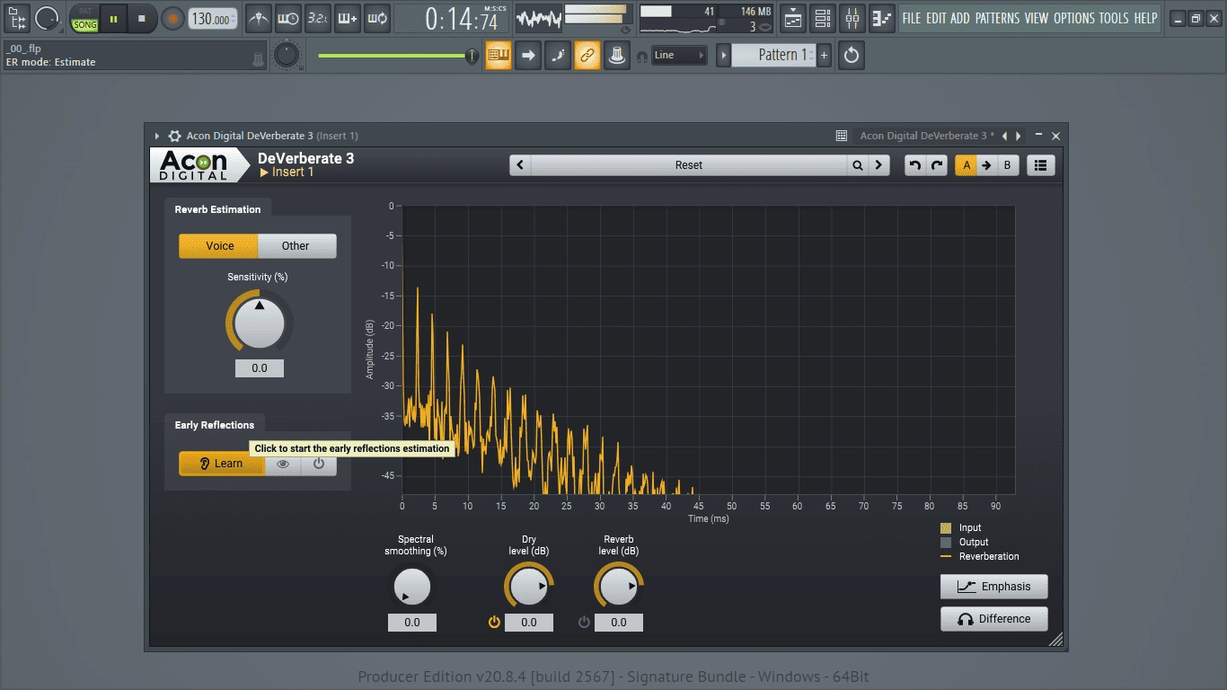Undo the last DeVerberate change
This screenshot has width=1227, height=690.
pyautogui.click(x=915, y=165)
